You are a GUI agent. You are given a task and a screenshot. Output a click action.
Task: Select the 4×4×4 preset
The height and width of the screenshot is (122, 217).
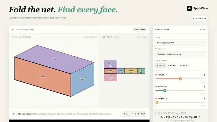[172, 65]
